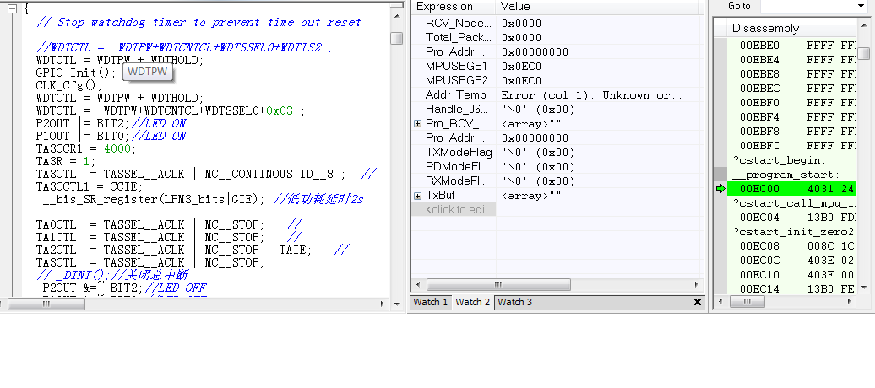Click the MPUSEGB1 value 0x0EC0

521,67
